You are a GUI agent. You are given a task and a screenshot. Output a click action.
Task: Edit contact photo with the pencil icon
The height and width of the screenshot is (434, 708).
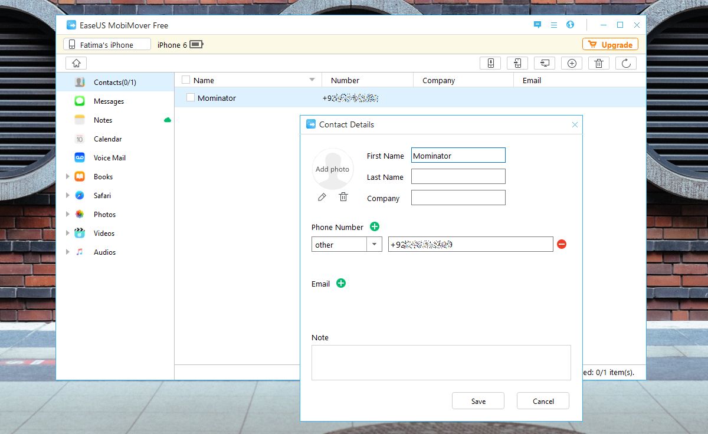coord(322,197)
